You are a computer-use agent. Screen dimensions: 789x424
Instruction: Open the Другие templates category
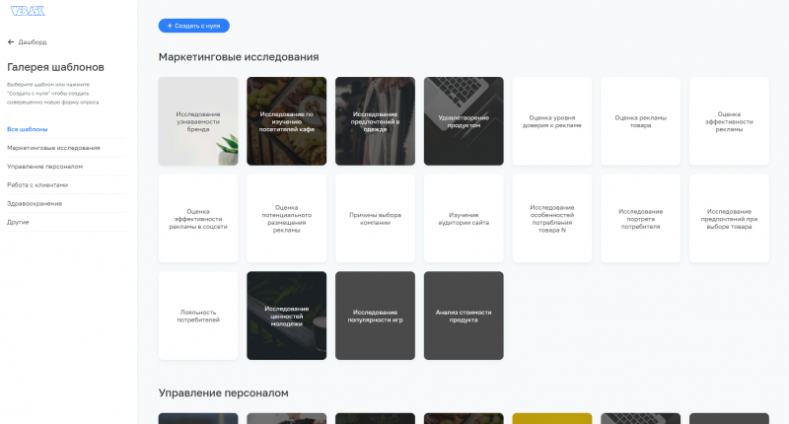click(18, 222)
